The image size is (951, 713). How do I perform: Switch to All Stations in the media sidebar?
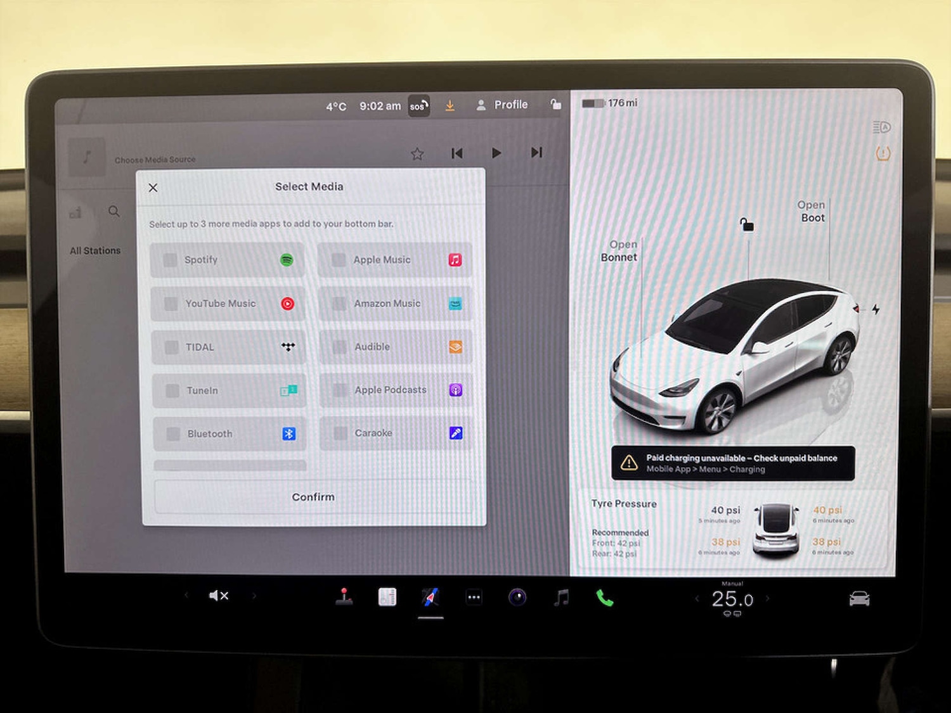tap(95, 250)
